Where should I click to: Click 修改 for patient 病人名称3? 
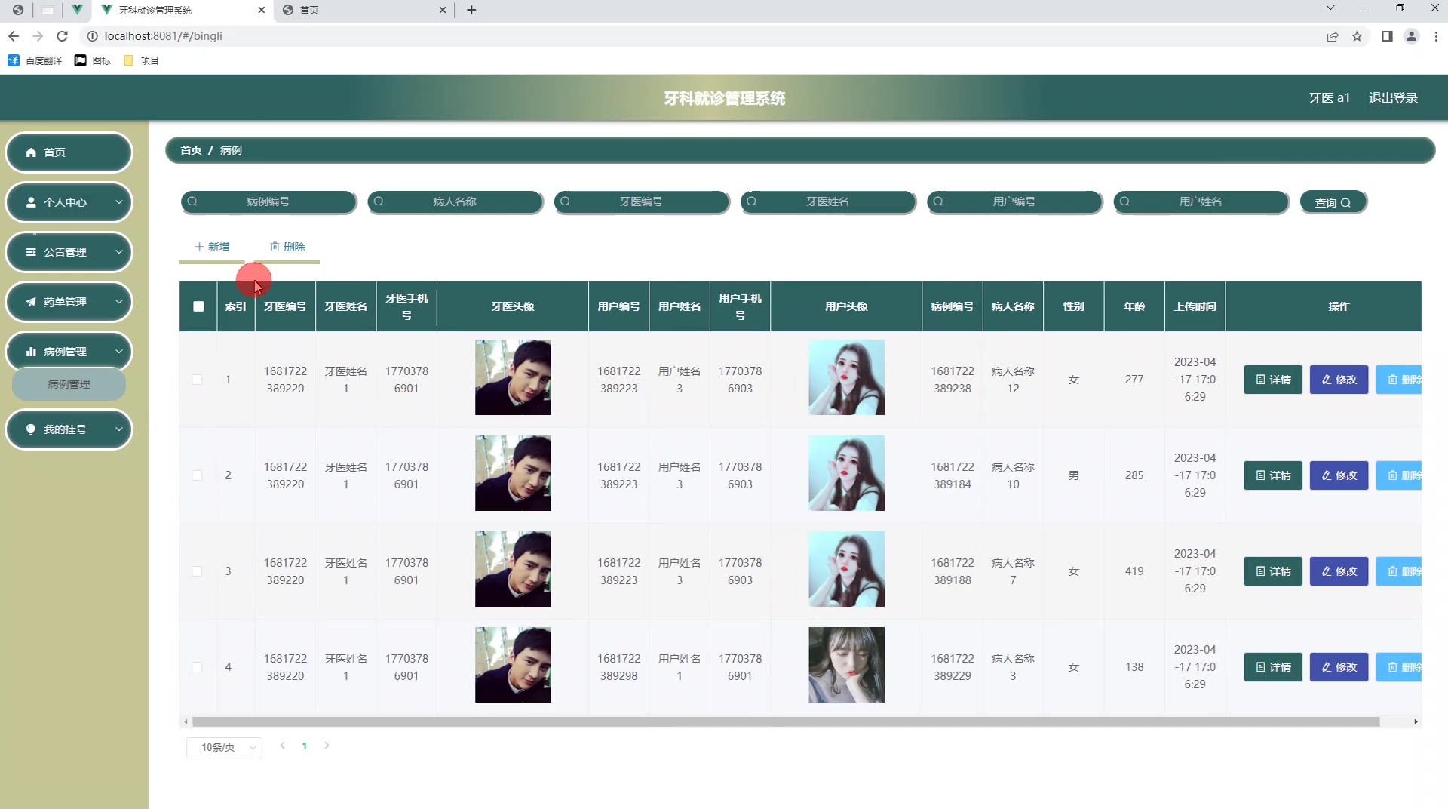tap(1339, 667)
